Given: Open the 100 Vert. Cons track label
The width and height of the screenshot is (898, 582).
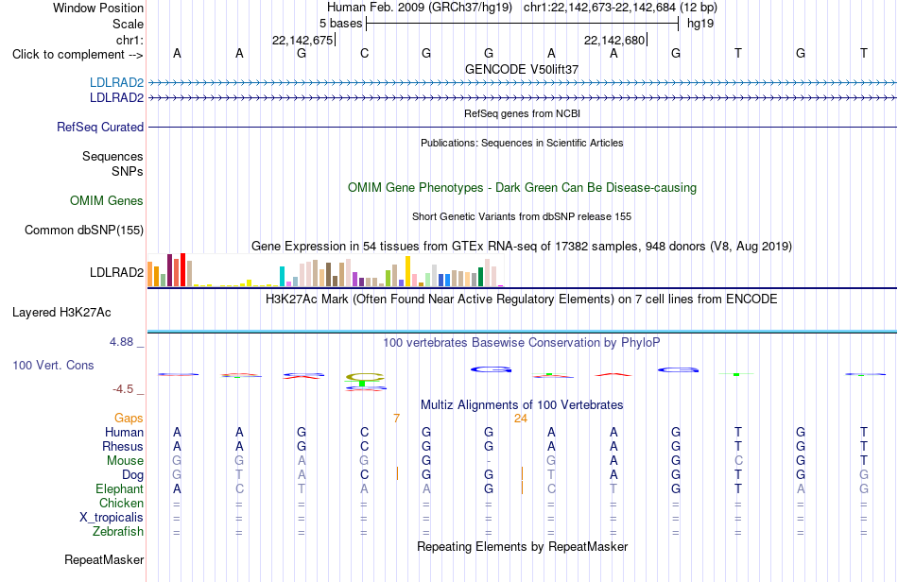Looking at the screenshot, I should 53,365.
